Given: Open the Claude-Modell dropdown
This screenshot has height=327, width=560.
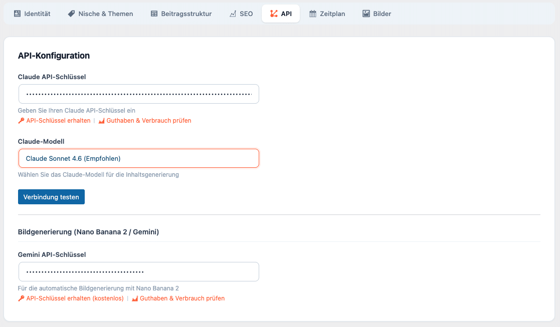Looking at the screenshot, I should (x=138, y=158).
